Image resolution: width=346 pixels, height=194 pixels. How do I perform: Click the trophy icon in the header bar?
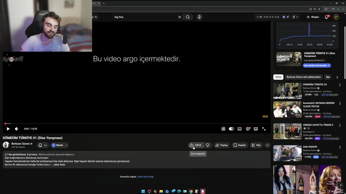294,17
